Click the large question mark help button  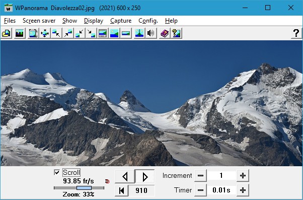pos(296,33)
